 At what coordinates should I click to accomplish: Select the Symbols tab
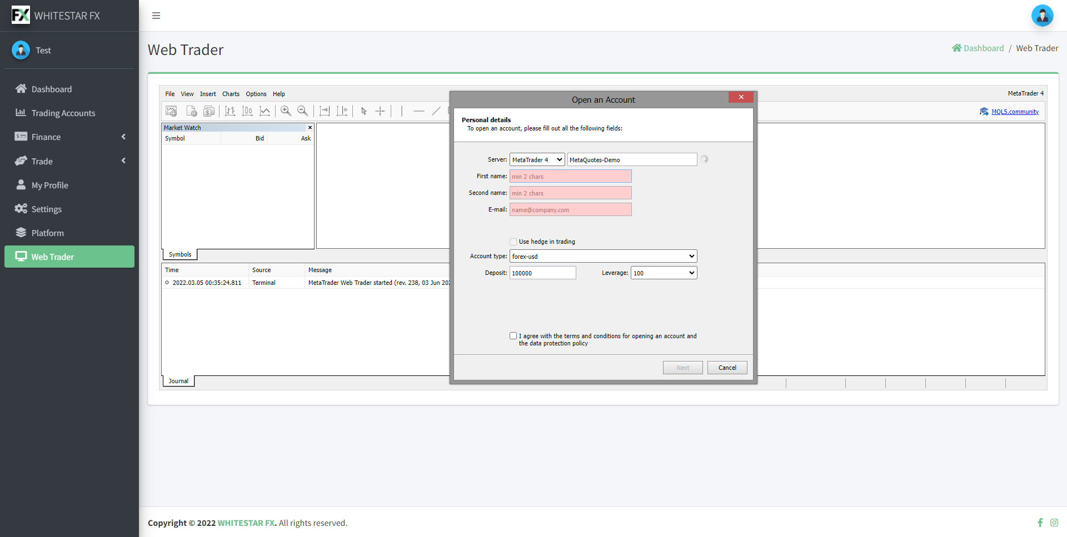tap(180, 254)
